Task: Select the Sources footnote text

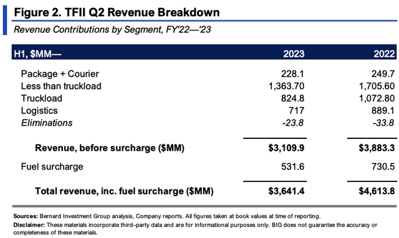Action: pyautogui.click(x=167, y=216)
